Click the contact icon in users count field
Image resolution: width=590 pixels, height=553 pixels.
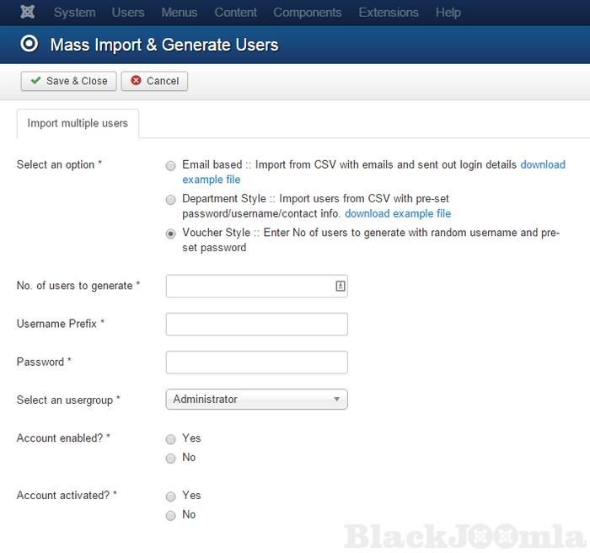point(340,286)
